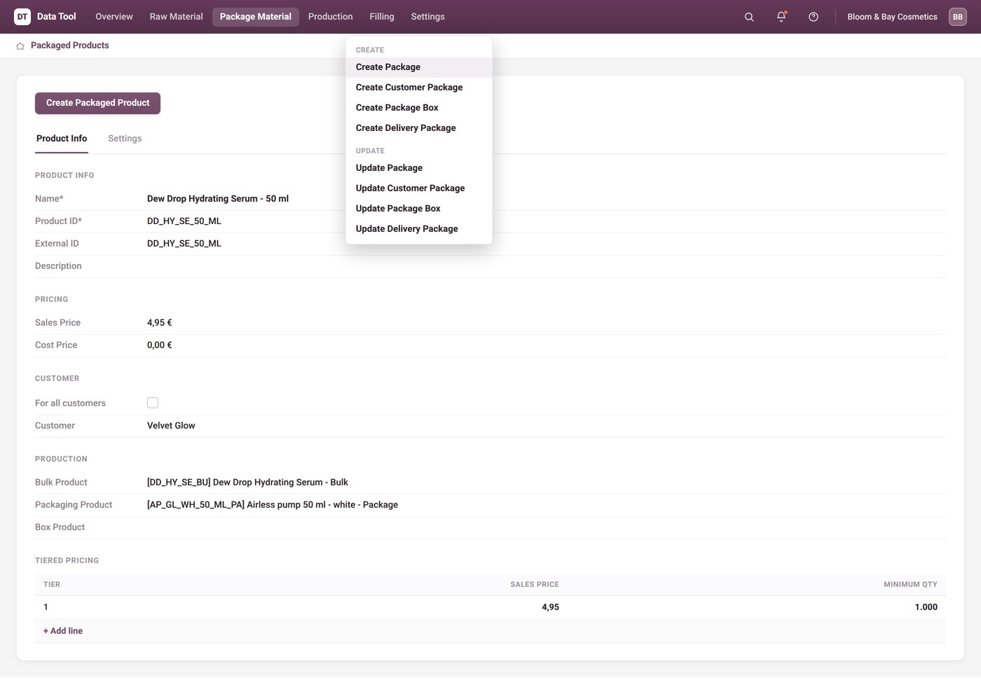Click the product name Dew Drop Hydrating Serum field
Viewport: 981px width, 680px height.
(x=218, y=199)
